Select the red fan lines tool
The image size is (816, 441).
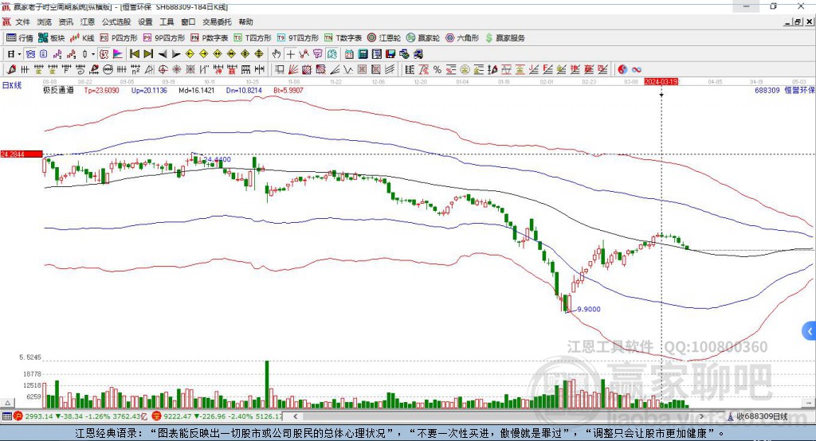[293, 70]
